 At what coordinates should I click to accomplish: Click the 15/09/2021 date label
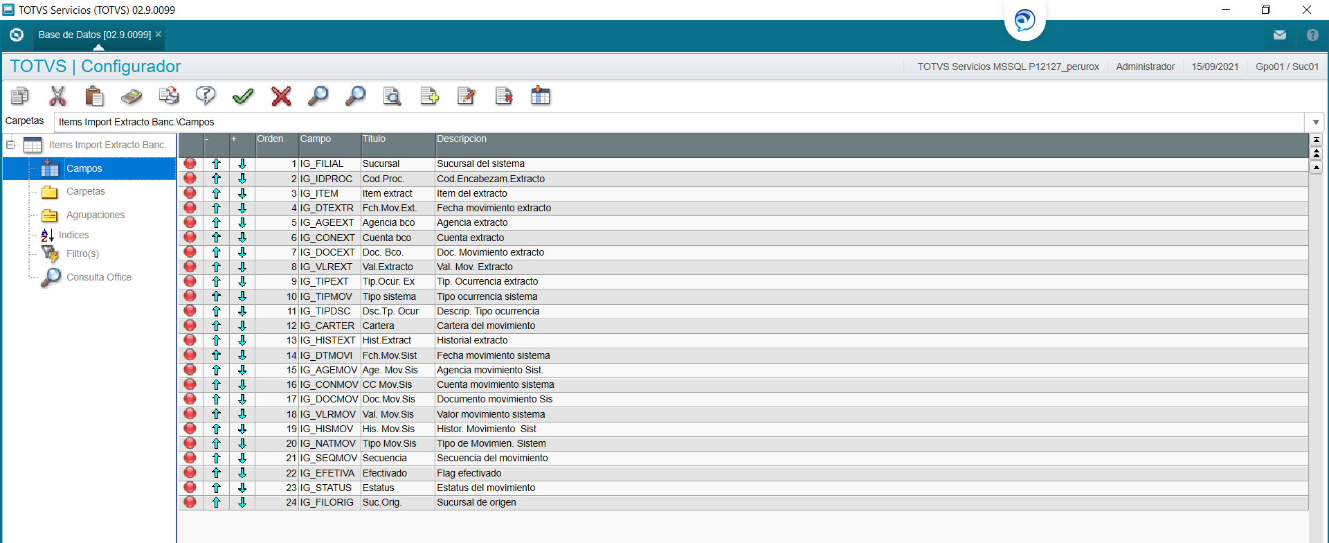[x=1215, y=66]
